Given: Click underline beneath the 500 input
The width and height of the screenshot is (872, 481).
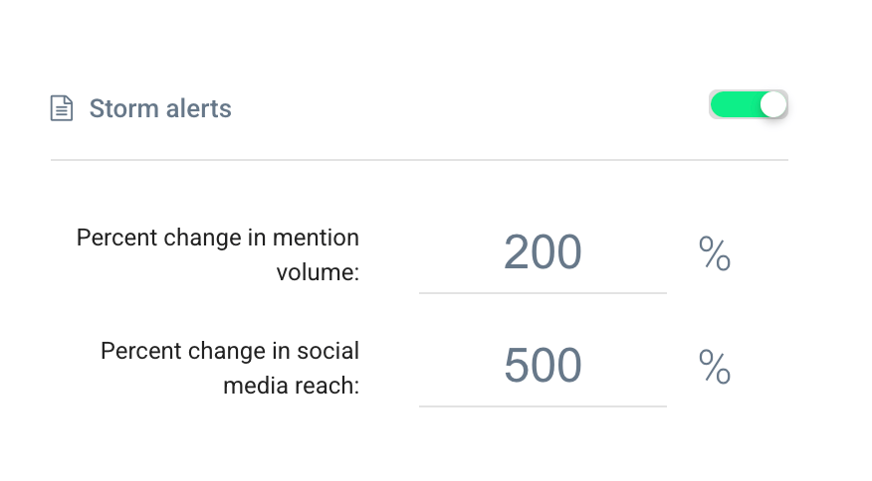Looking at the screenshot, I should [543, 406].
